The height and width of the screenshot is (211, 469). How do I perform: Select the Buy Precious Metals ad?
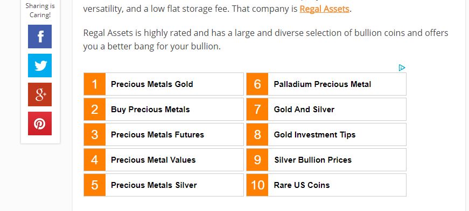click(x=164, y=109)
